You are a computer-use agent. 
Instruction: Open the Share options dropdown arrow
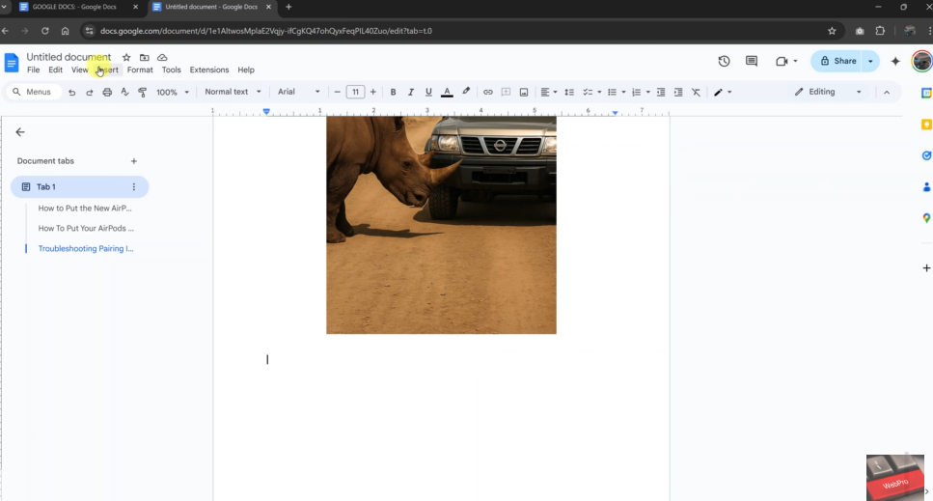pos(870,61)
